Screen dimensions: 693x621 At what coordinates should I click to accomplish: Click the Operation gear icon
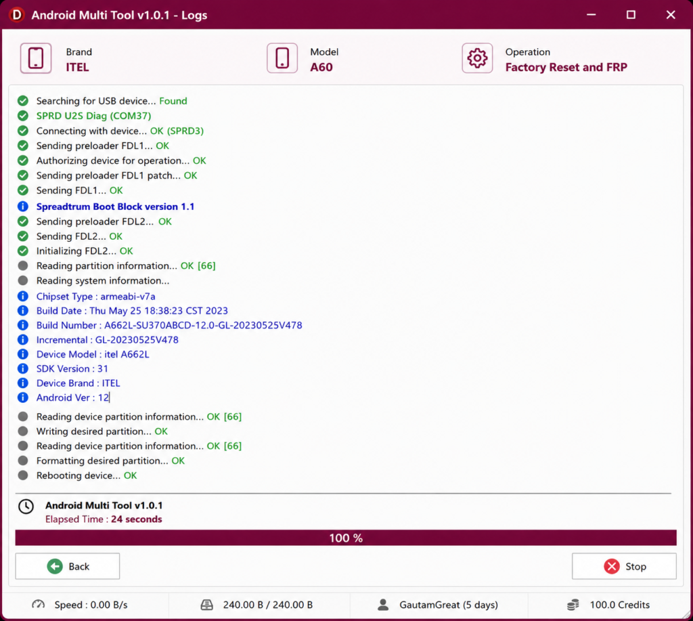tap(477, 58)
